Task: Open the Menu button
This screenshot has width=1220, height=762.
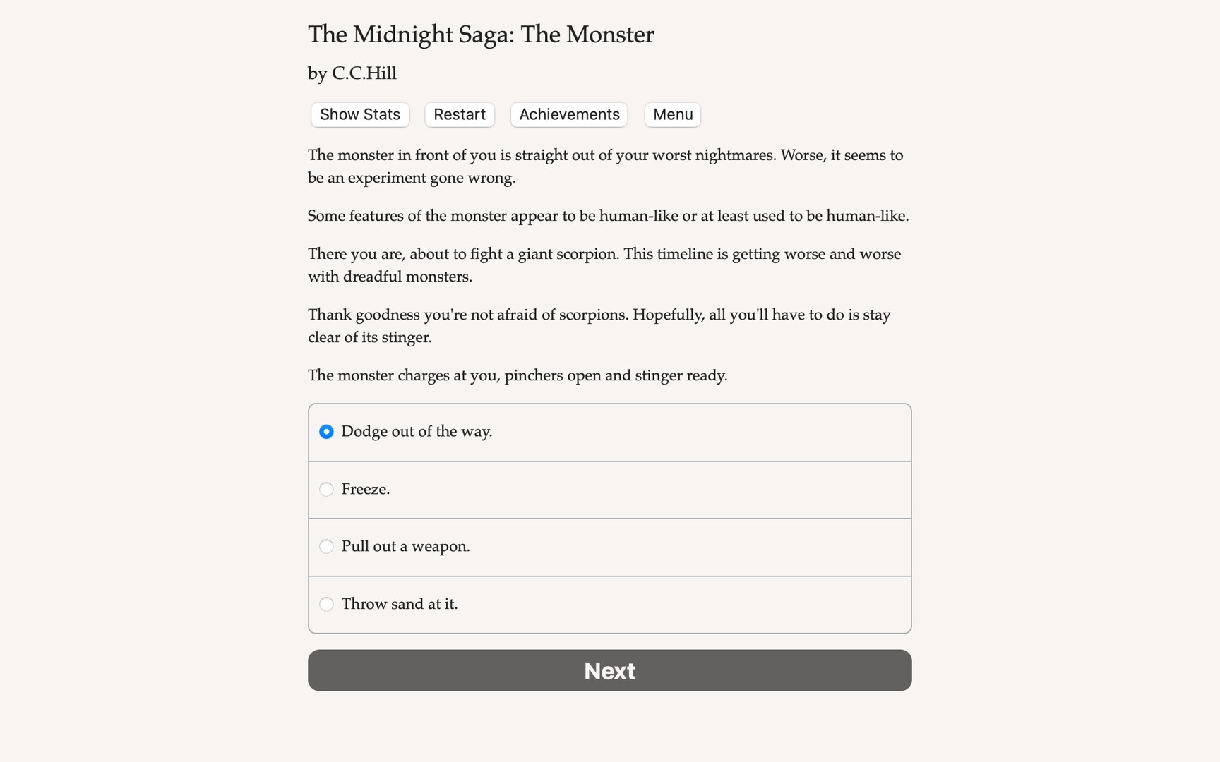Action: [673, 114]
